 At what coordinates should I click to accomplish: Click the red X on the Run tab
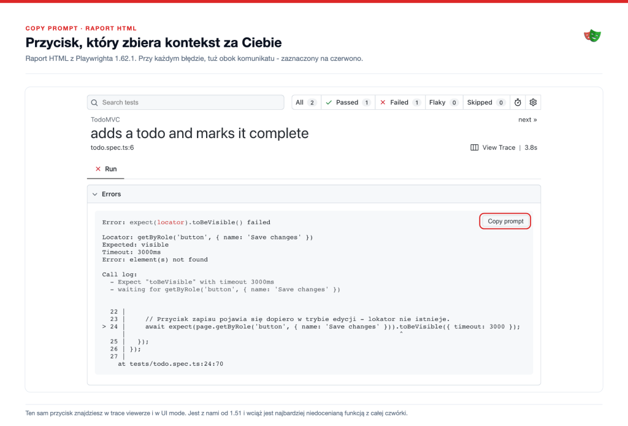(98, 169)
